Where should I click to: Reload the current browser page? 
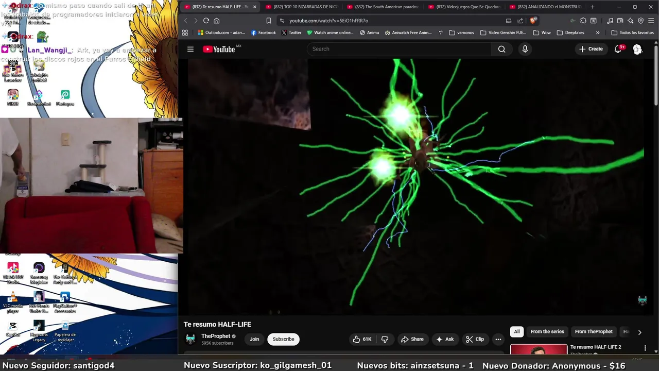point(206,21)
